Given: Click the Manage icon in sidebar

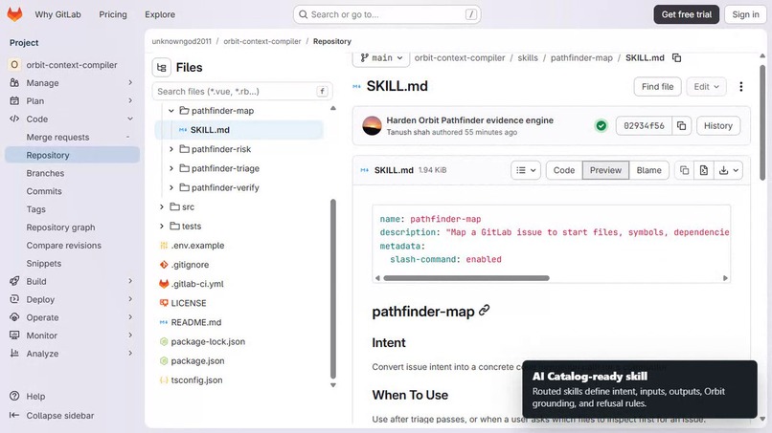Looking at the screenshot, I should click(14, 82).
